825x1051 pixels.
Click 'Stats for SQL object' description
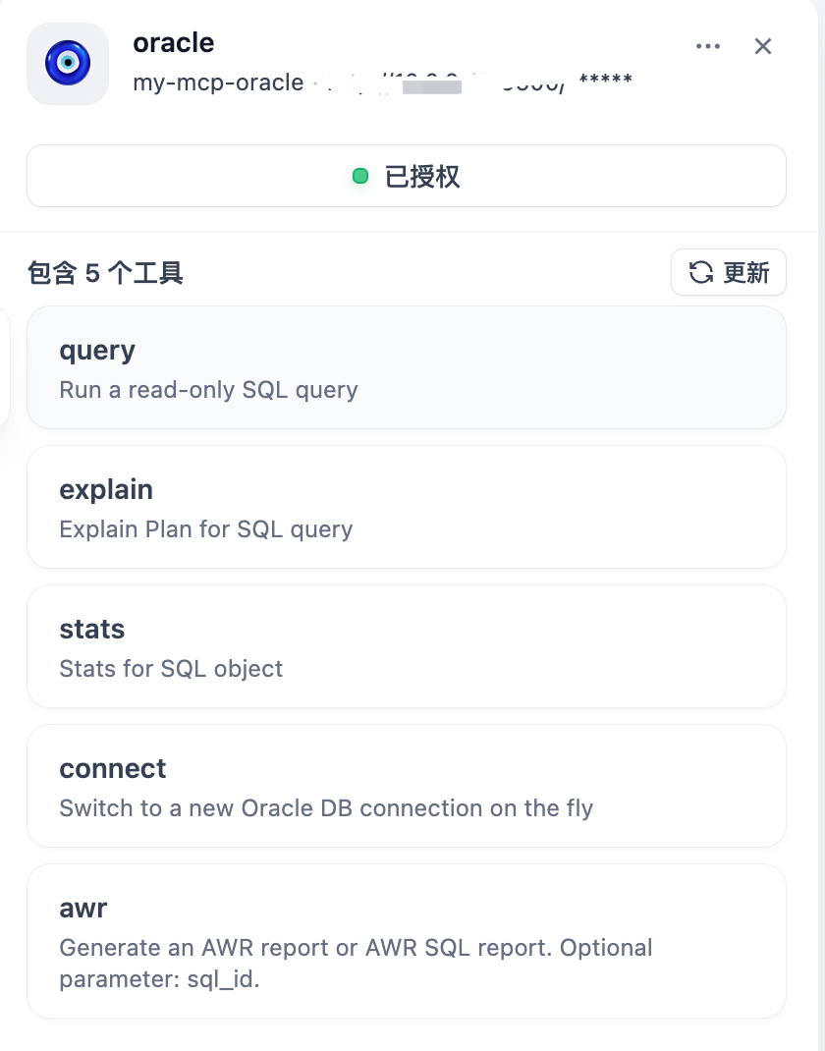click(x=171, y=669)
